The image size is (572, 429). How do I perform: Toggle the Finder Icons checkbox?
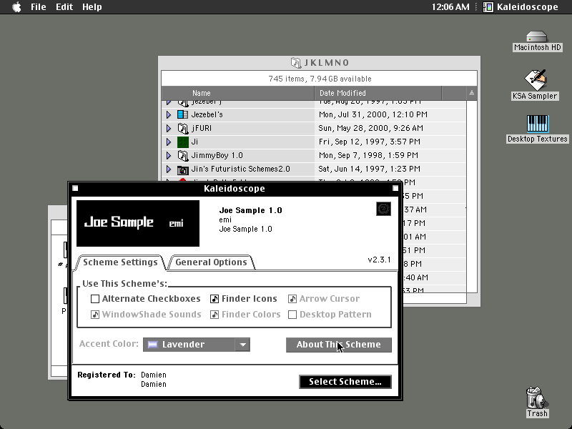tap(214, 299)
